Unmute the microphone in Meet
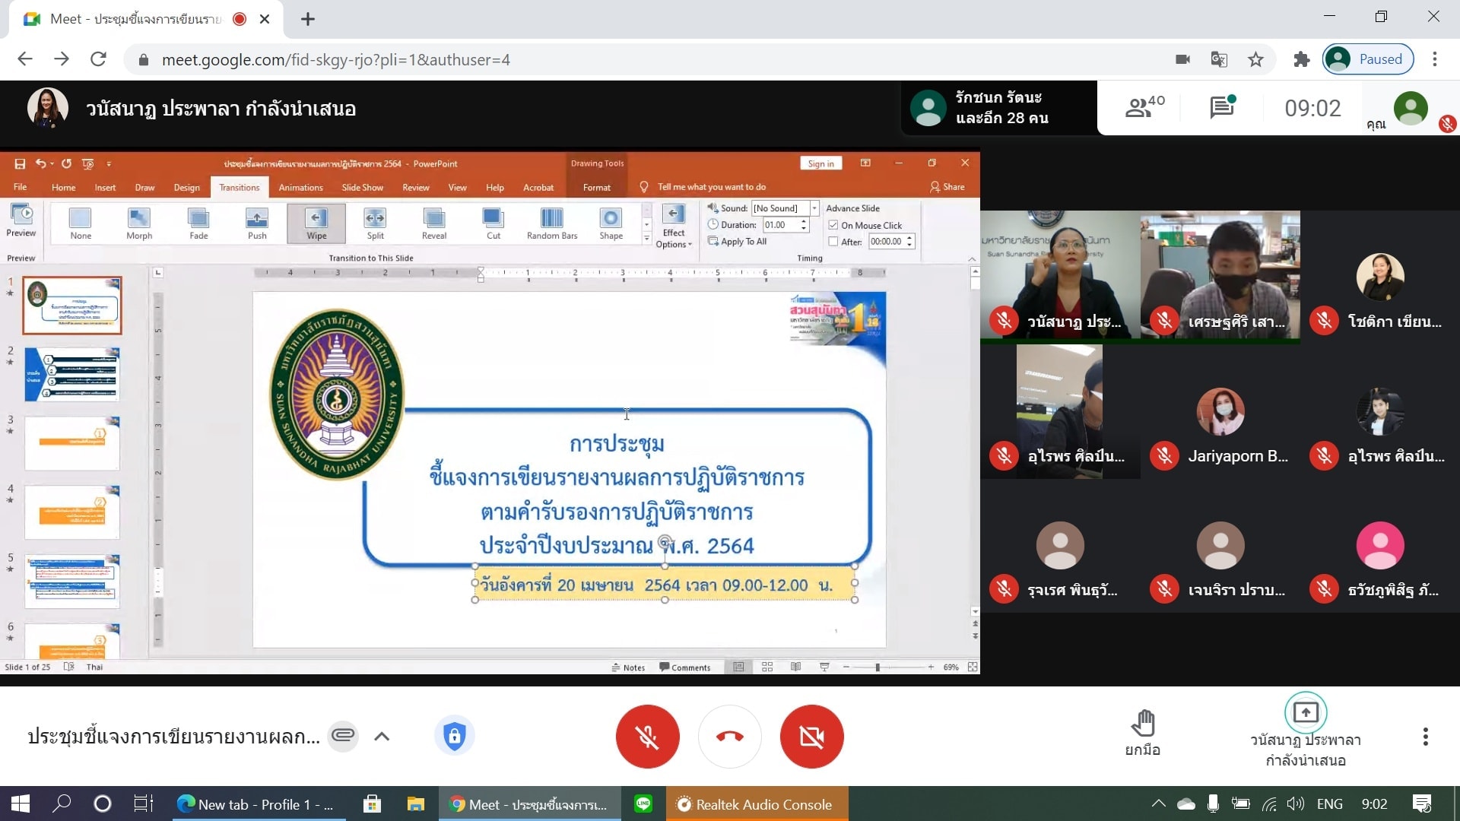The image size is (1460, 821). click(x=647, y=736)
